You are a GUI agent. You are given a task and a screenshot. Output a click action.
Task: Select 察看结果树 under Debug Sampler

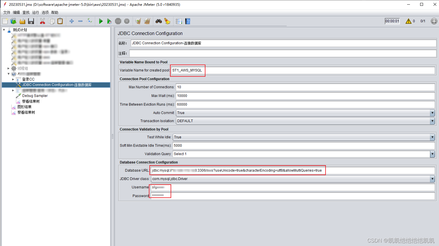tap(31, 101)
